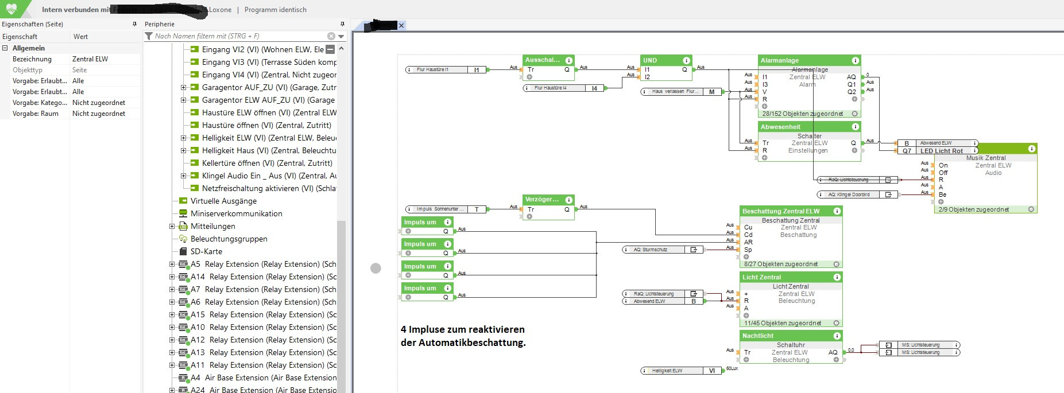Screen dimensions: 1064x393
Task: Click the Beleuchtungsgruppen bulb icon
Action: pyautogui.click(x=184, y=239)
